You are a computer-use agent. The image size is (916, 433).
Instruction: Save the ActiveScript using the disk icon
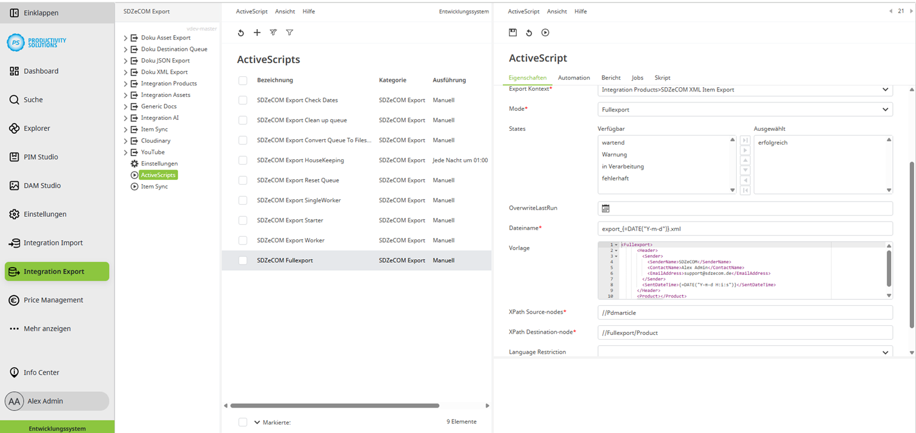pos(512,32)
